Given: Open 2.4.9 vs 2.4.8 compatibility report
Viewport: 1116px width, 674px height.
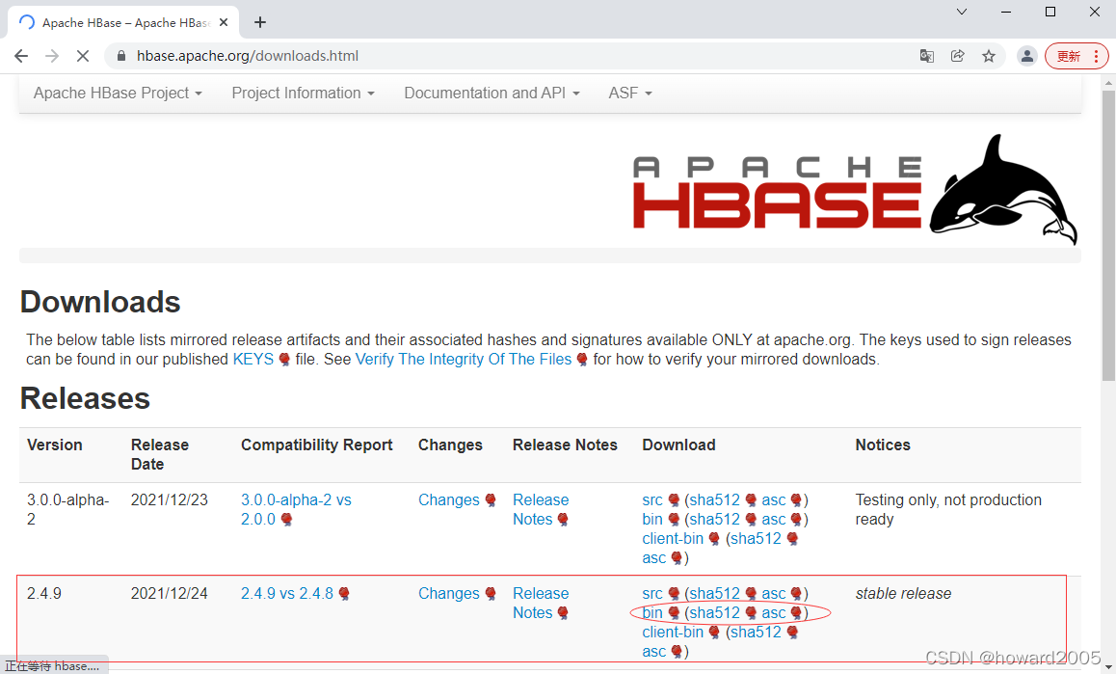Looking at the screenshot, I should point(287,594).
